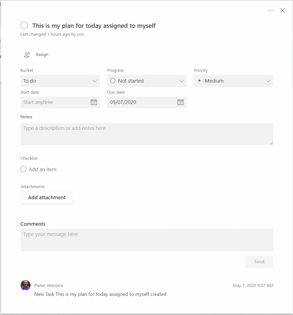Click the Assign person icon

coord(27,55)
